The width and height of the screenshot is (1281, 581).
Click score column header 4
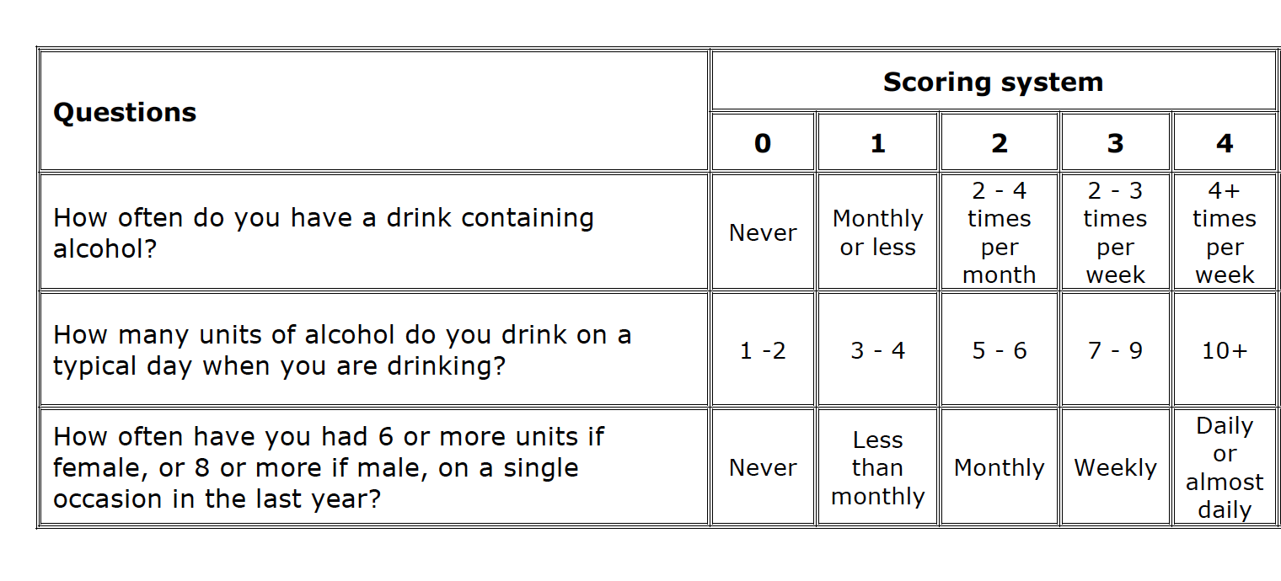click(1225, 143)
